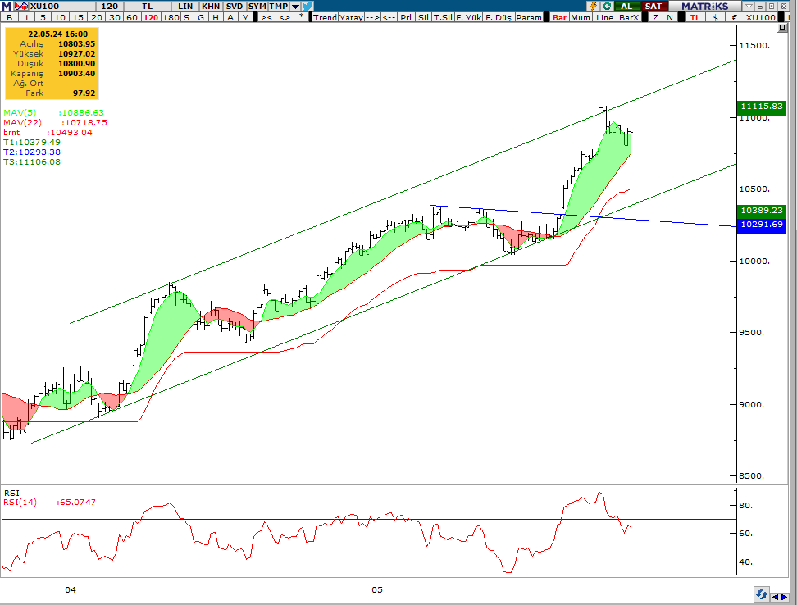Screen dimensions: 797x605
Task: Select BarX chart type
Action: coord(629,17)
